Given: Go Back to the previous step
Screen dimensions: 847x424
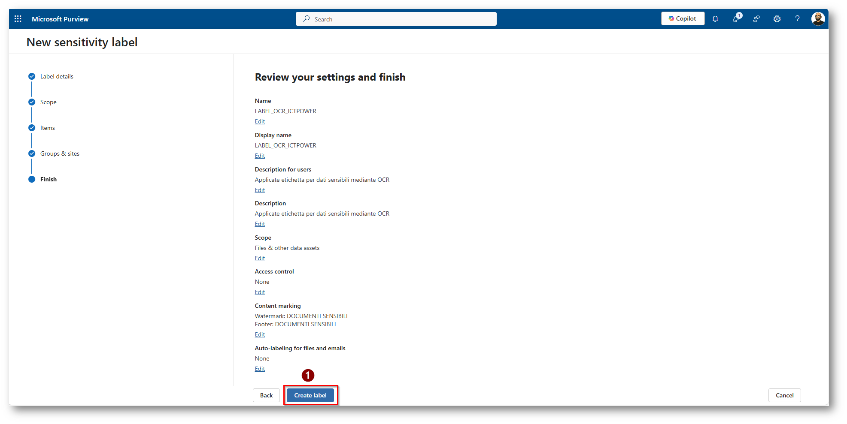Looking at the screenshot, I should point(266,395).
